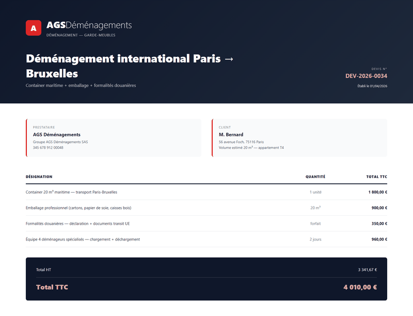The height and width of the screenshot is (316, 413).
Task: Click the CLIENT label
Action: coord(225,127)
